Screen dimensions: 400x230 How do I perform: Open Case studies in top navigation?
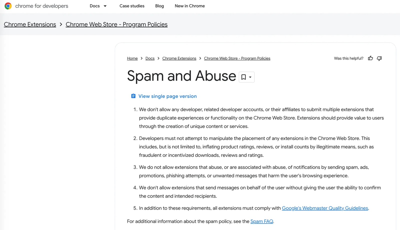[x=132, y=6]
